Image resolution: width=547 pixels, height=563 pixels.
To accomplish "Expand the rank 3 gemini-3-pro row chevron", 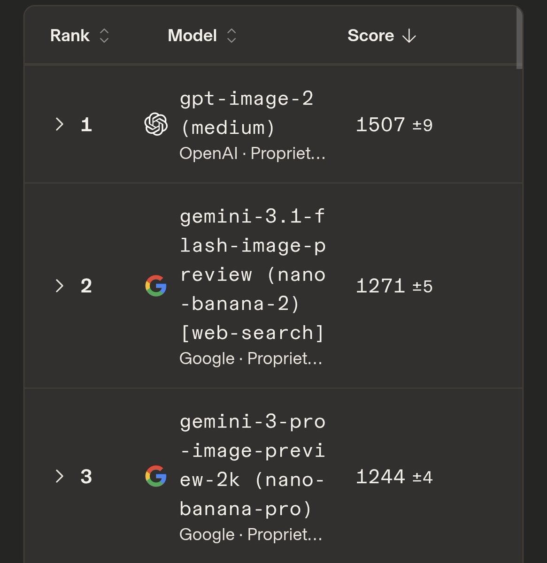I will pyautogui.click(x=60, y=476).
